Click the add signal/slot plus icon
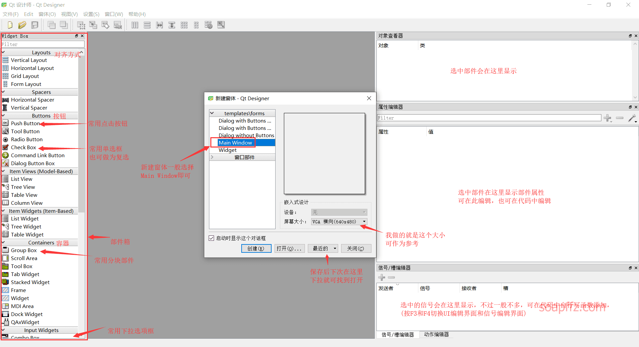 [x=382, y=277]
